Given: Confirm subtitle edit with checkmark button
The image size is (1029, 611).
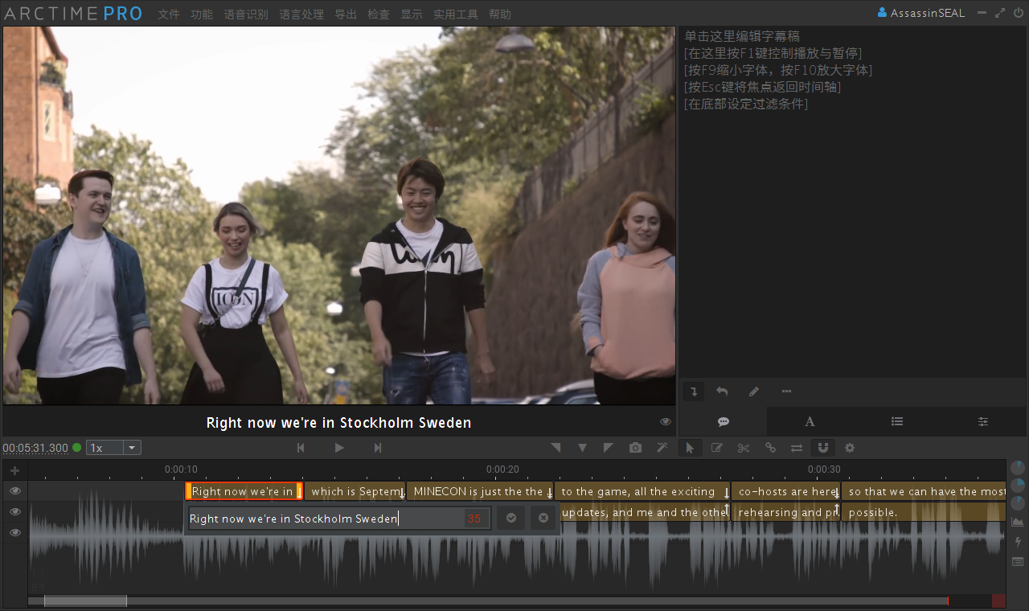Looking at the screenshot, I should click(510, 519).
